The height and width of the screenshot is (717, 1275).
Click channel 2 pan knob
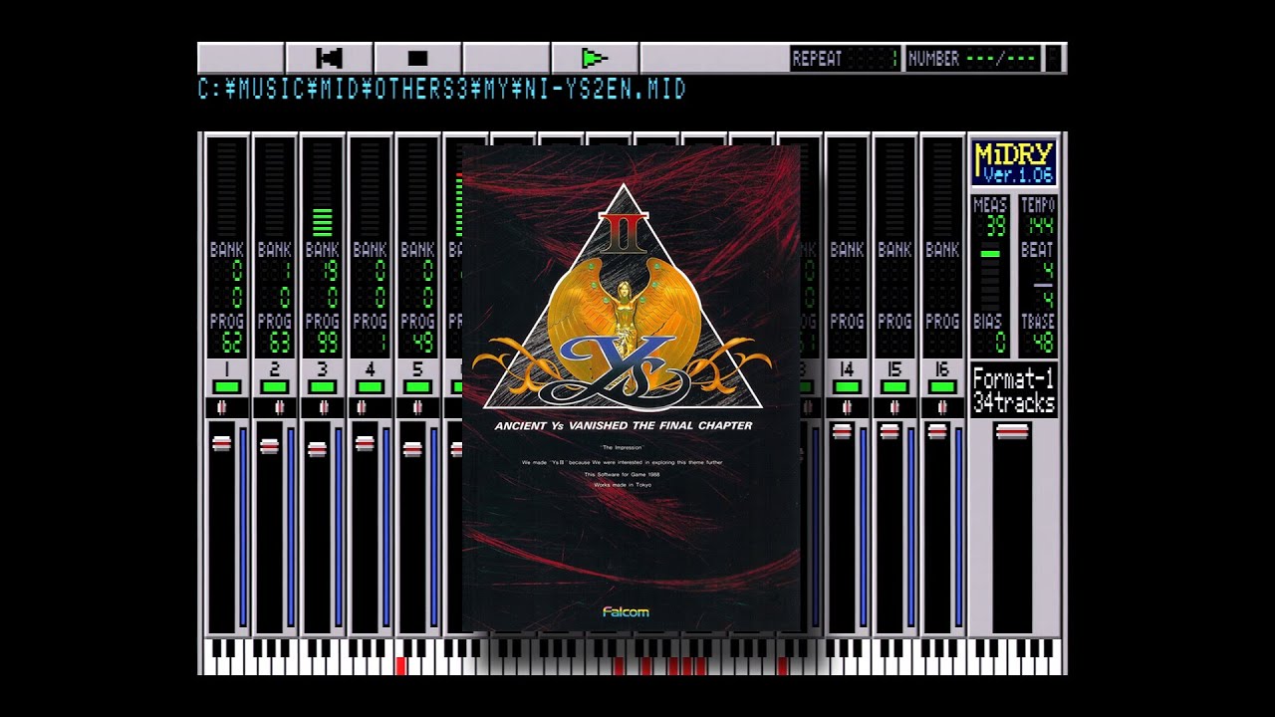click(x=279, y=407)
